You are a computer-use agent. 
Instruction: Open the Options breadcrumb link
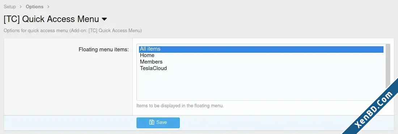click(34, 7)
